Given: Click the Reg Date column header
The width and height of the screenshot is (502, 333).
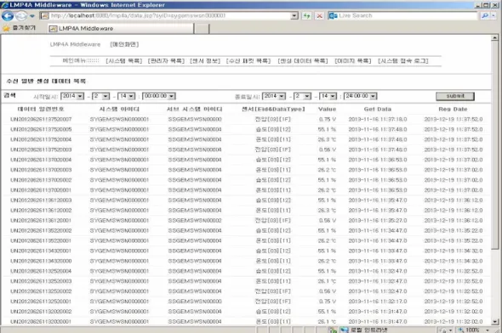Looking at the screenshot, I should pyautogui.click(x=453, y=110).
